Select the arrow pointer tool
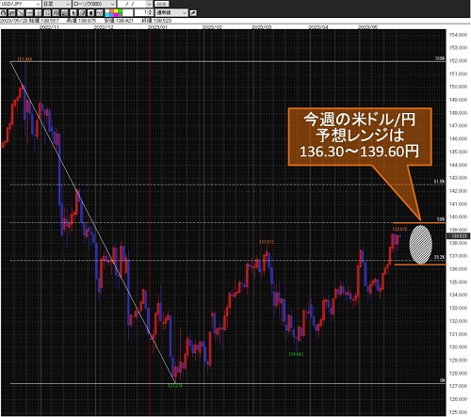Viewport: 471px width, 417px height. click(x=73, y=13)
